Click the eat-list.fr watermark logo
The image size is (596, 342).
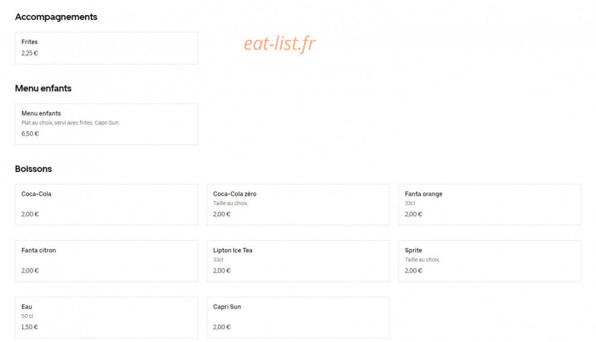click(280, 43)
